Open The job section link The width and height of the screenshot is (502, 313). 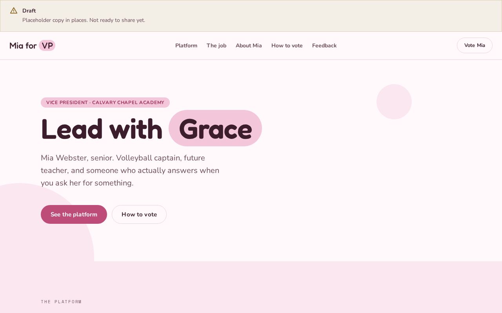click(216, 45)
